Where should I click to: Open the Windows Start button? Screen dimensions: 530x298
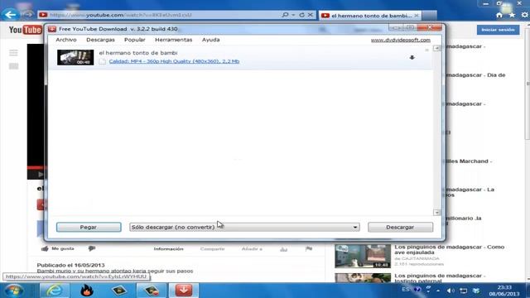14,291
